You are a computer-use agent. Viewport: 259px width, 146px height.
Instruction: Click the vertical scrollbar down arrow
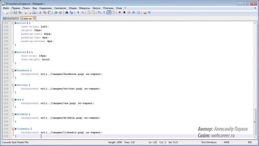(255, 137)
